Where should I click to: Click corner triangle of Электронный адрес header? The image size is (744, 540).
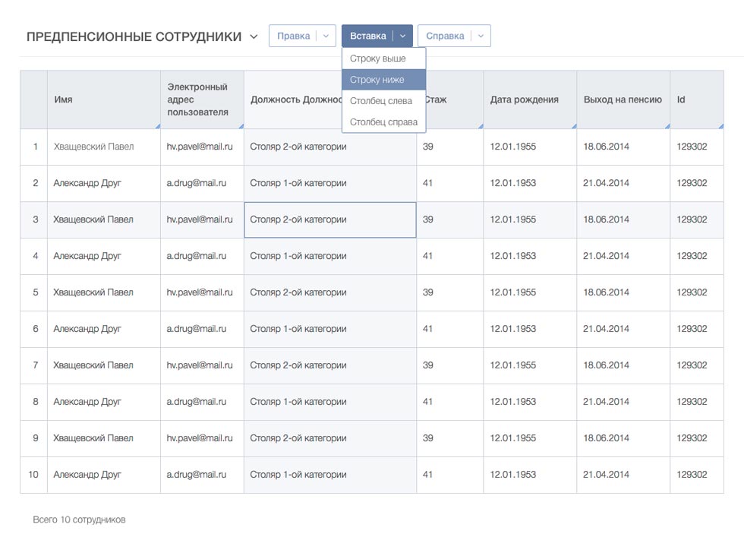[x=241, y=125]
